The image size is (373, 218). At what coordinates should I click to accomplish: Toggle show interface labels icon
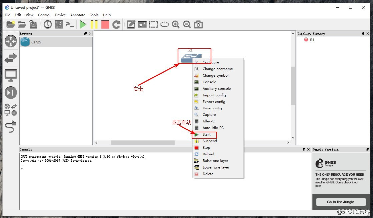[59, 24]
